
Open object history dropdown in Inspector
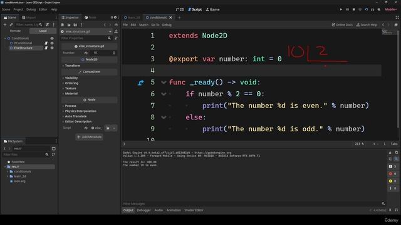tap(117, 25)
